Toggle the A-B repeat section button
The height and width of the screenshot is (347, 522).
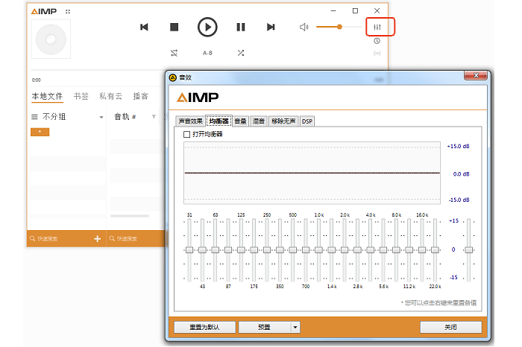207,53
